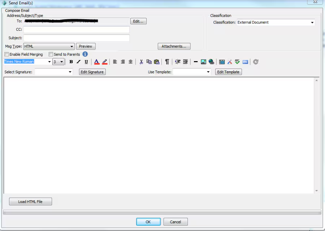Increase indent icon
Image resolution: width=325 pixels, height=231 pixels.
click(x=185, y=62)
